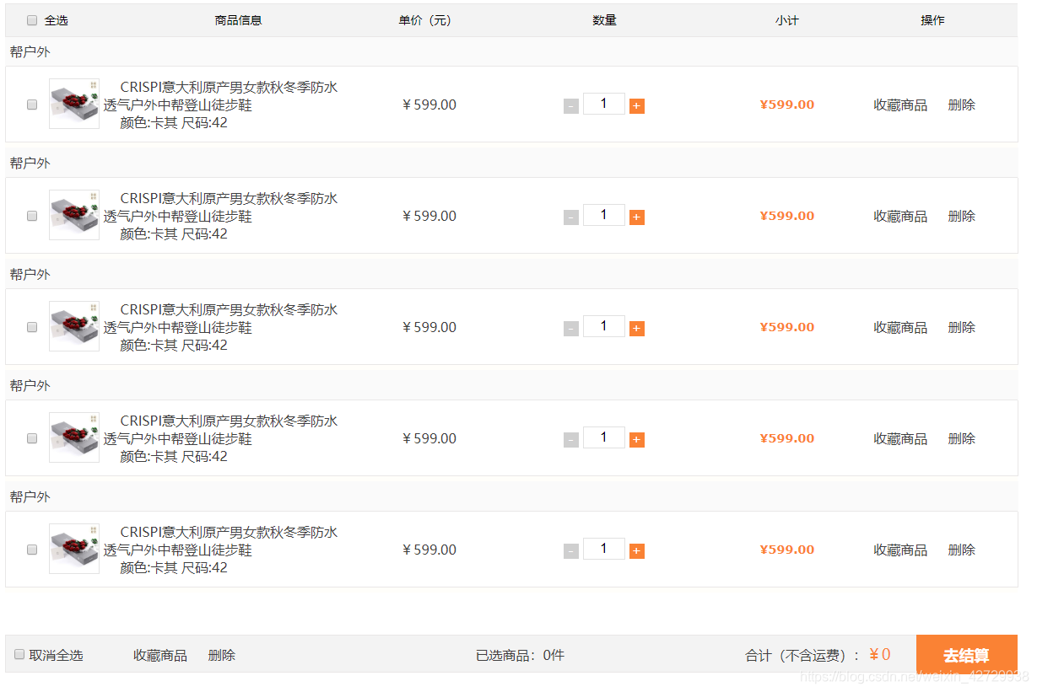This screenshot has width=1037, height=692.
Task: Decrease quantity of the second product
Action: 570,216
